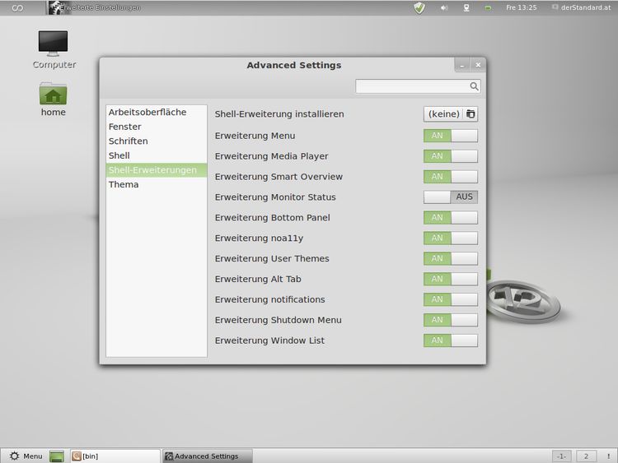Select Arbeitsoberfläche in the sidebar
Screen dimensions: 618x463
147,112
